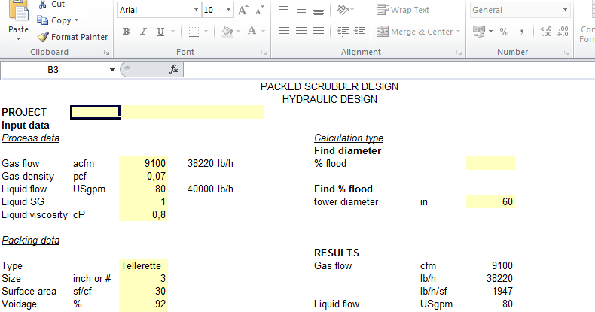The height and width of the screenshot is (312, 595).
Task: Click into the formula bar
Action: 389,70
